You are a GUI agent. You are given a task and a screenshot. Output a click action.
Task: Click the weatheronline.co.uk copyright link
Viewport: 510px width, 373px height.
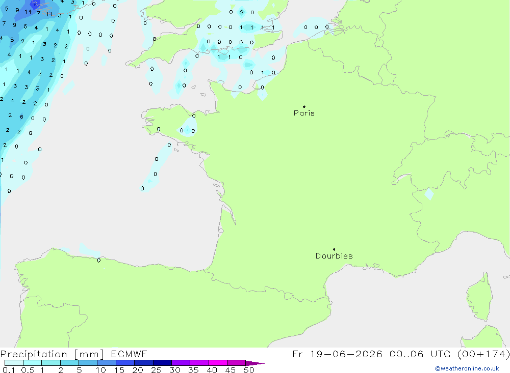coord(467,368)
